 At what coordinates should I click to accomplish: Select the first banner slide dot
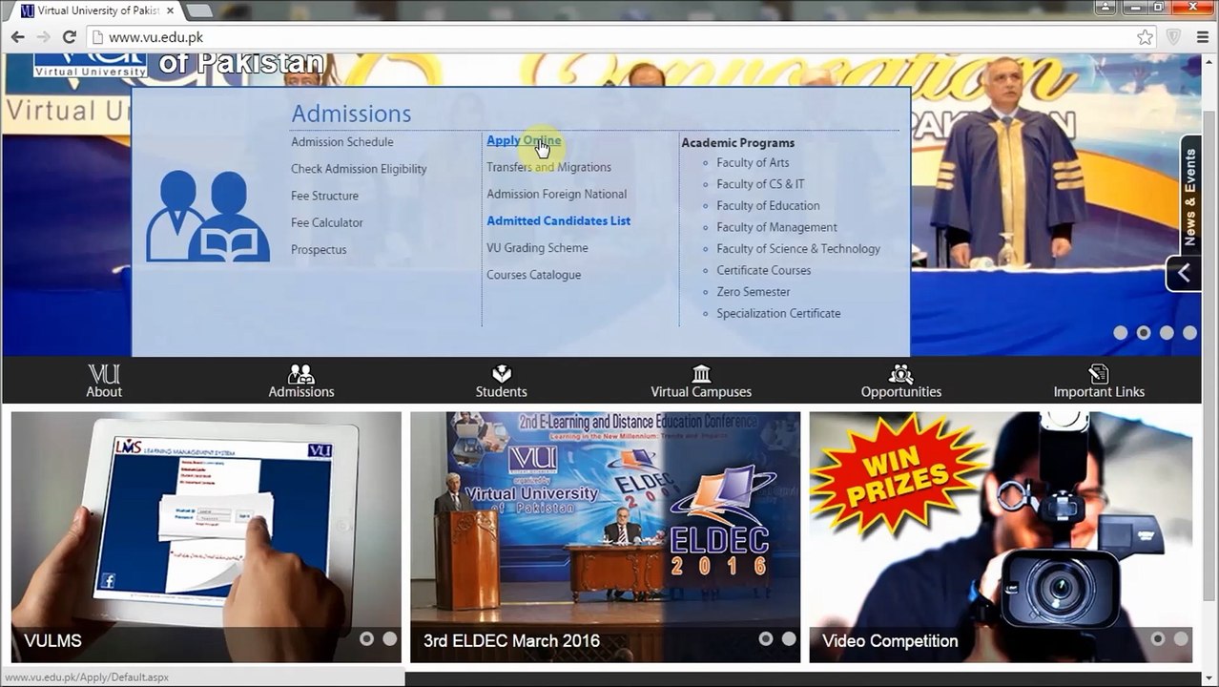[1121, 333]
